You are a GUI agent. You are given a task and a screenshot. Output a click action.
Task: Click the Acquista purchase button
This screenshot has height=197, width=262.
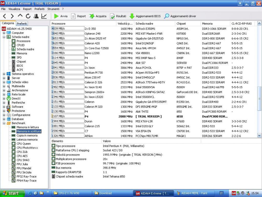(x=98, y=16)
